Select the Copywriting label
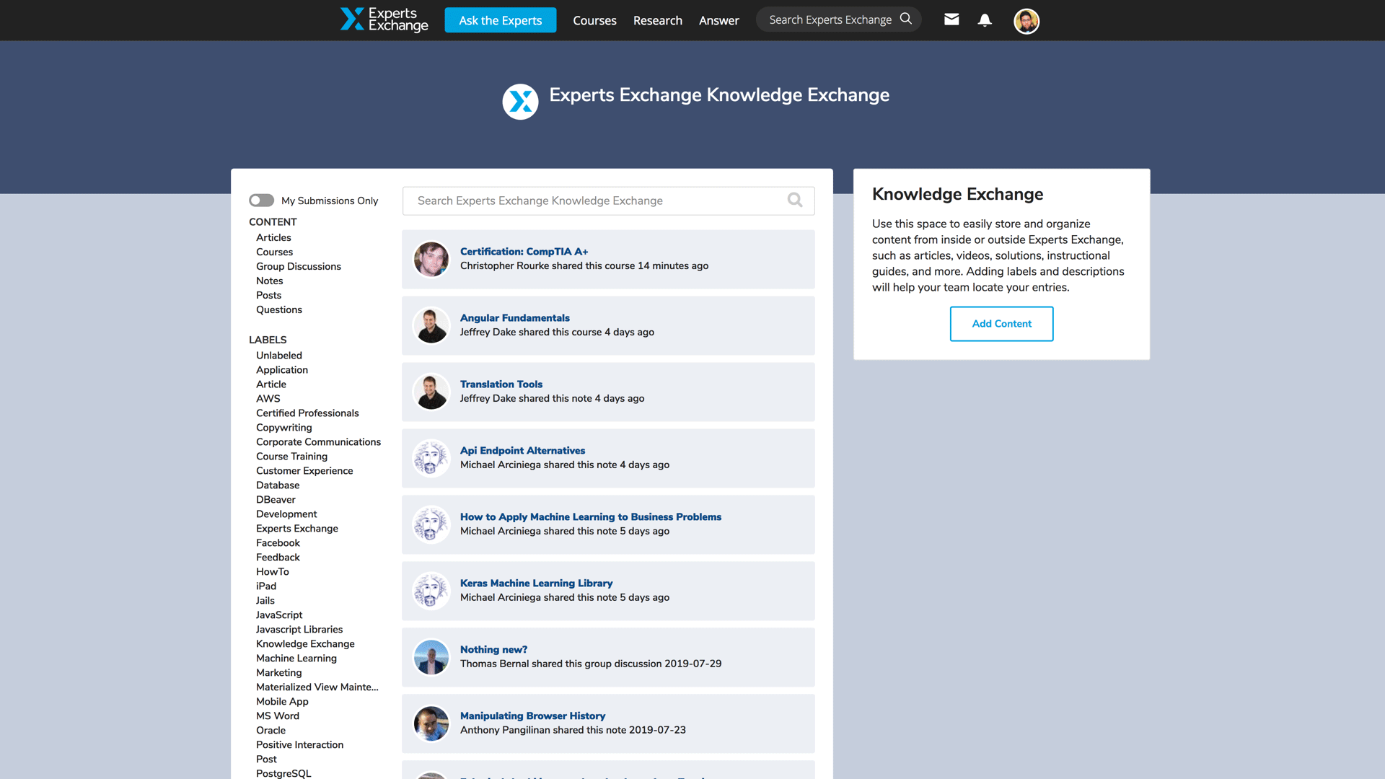This screenshot has width=1385, height=779. click(283, 428)
